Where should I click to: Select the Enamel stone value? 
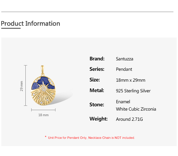[123, 102]
